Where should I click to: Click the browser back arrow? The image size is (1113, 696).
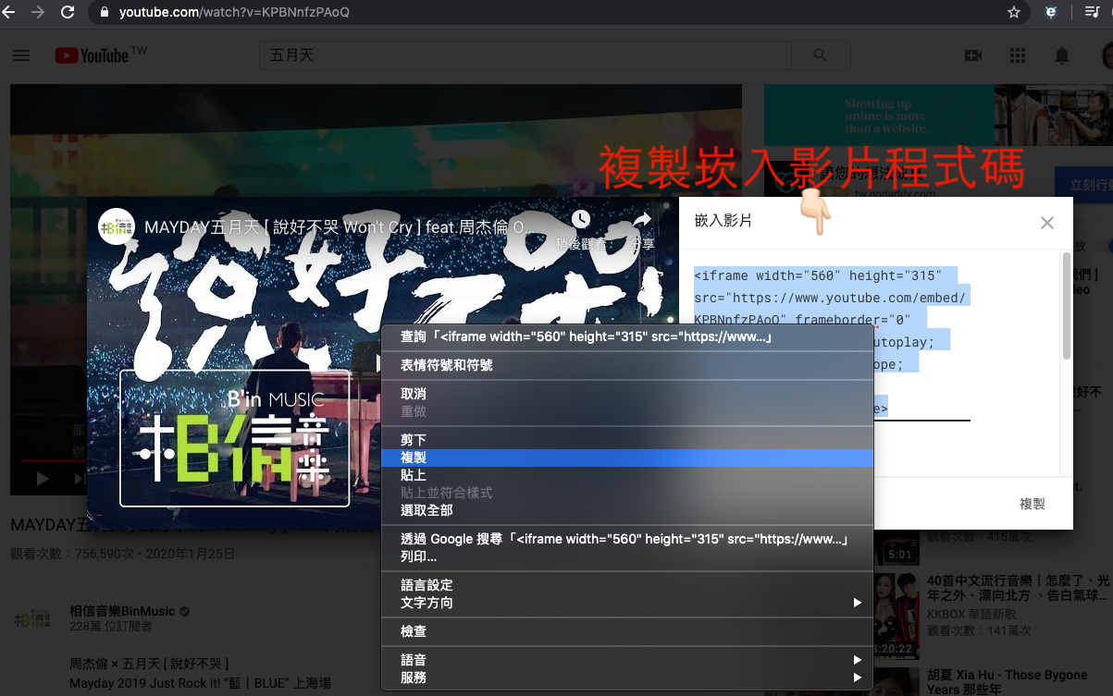coord(9,13)
